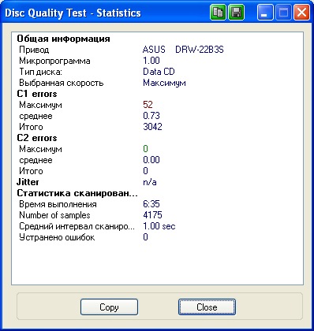Viewport: 314px width, 331px height.
Task: Click the 'Средний интервал сканиро...' label
Action: pos(77,226)
